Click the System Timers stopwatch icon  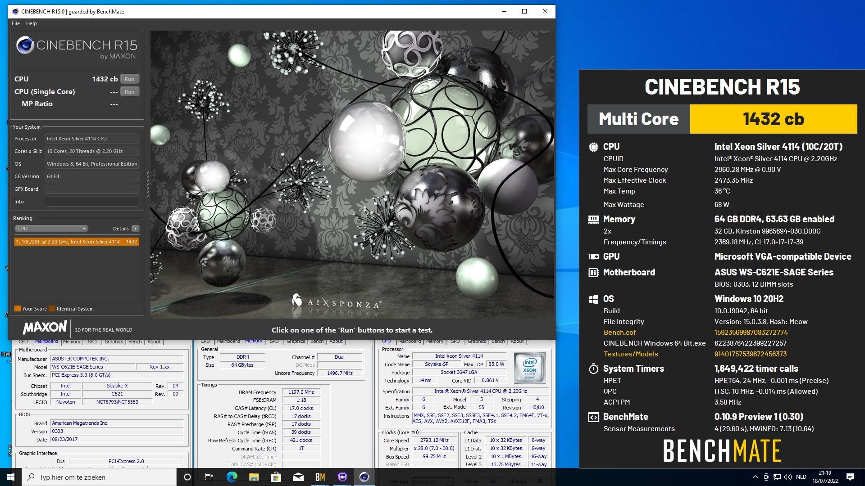pos(593,369)
